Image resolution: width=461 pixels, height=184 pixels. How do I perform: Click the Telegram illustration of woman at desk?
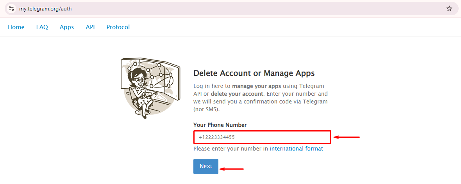150,87
